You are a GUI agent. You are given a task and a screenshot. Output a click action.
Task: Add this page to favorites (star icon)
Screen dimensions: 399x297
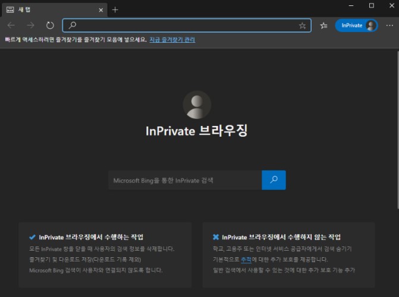point(302,26)
